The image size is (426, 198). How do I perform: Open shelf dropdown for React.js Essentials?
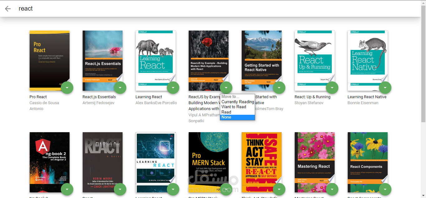(x=120, y=88)
